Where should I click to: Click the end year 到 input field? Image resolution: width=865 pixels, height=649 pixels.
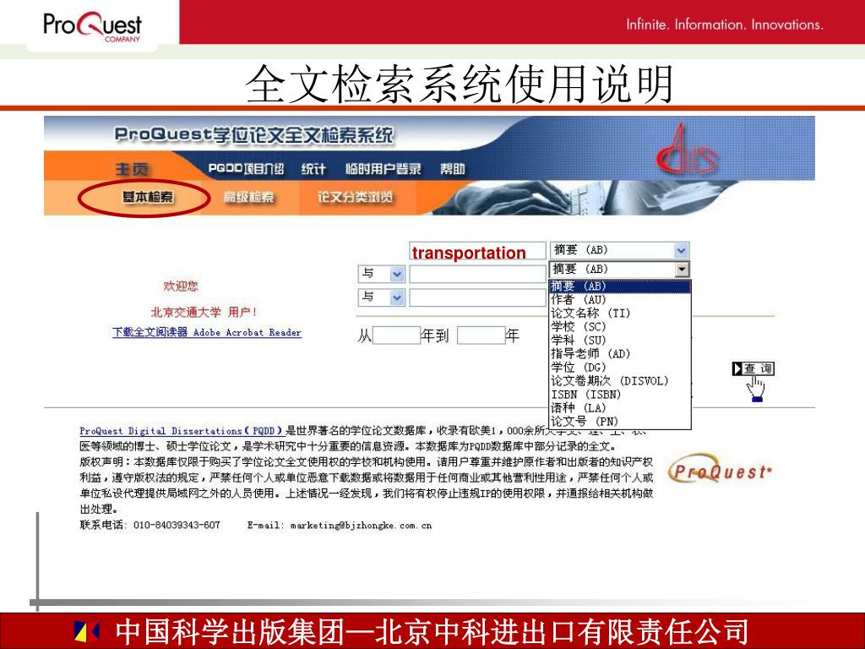pos(481,335)
